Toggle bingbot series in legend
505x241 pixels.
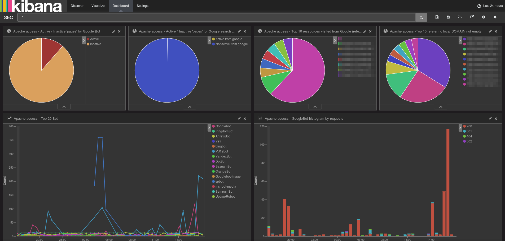coord(219,146)
